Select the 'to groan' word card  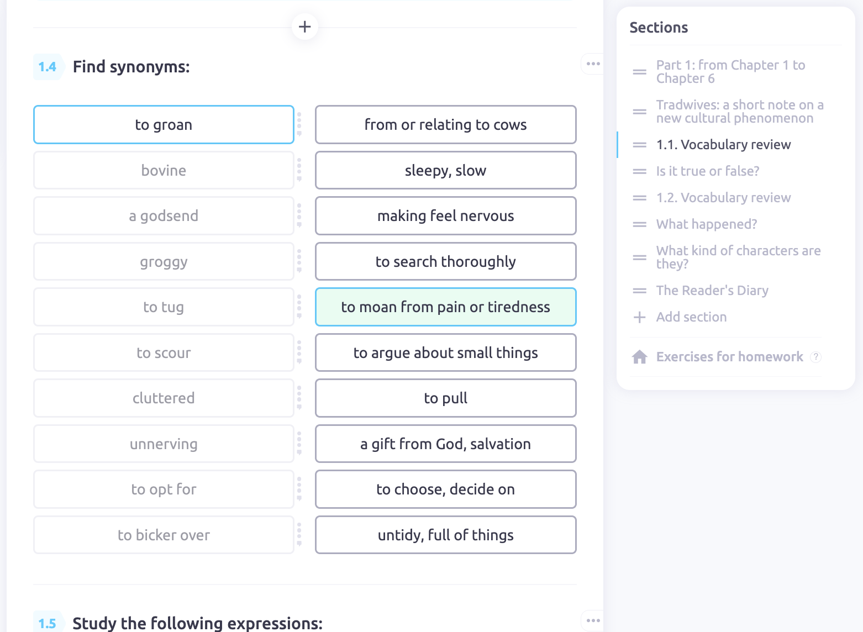click(164, 125)
